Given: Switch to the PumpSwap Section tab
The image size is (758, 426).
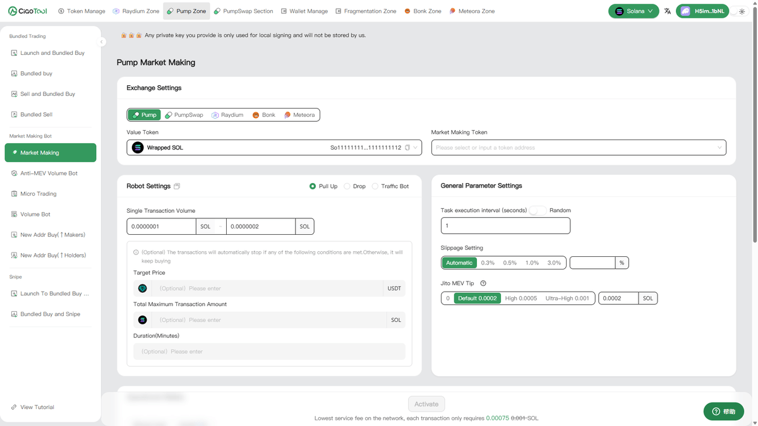Looking at the screenshot, I should 243,11.
